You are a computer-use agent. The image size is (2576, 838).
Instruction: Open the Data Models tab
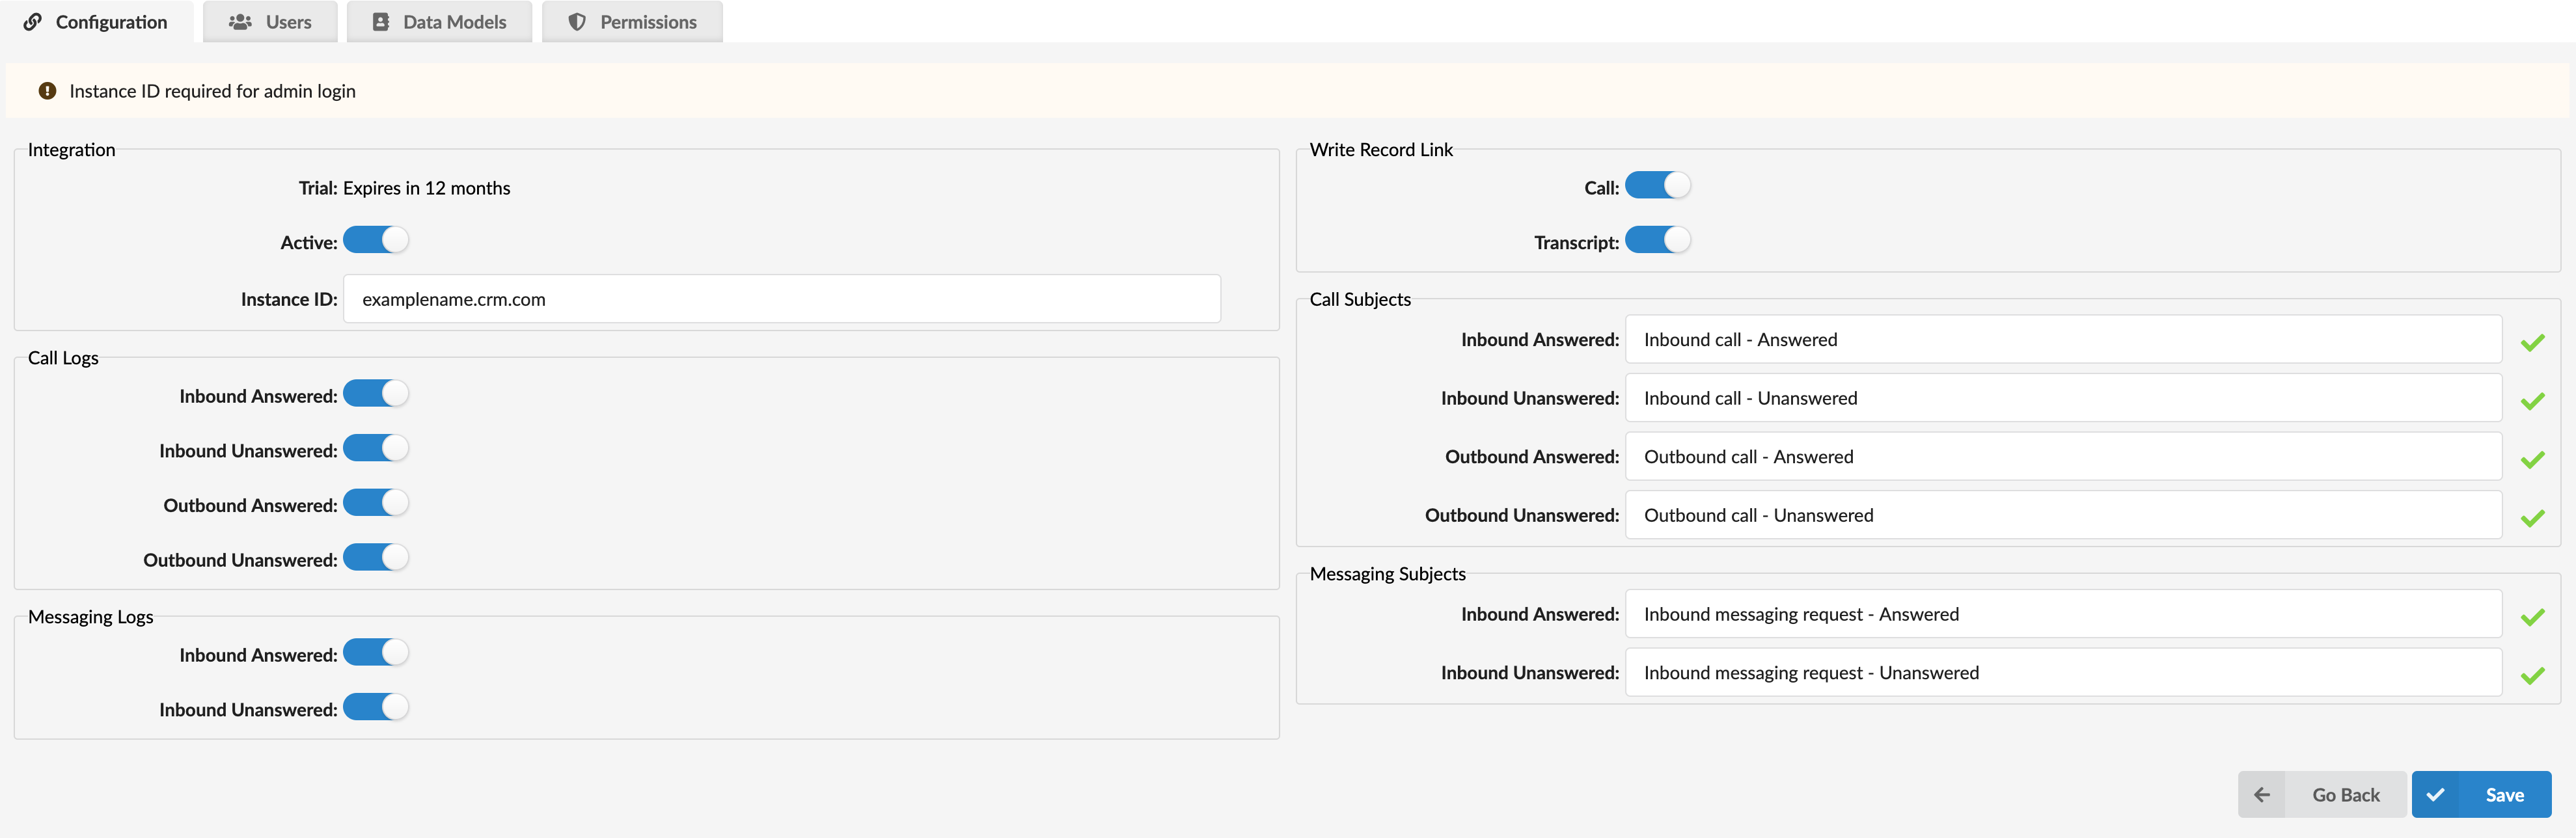439,22
